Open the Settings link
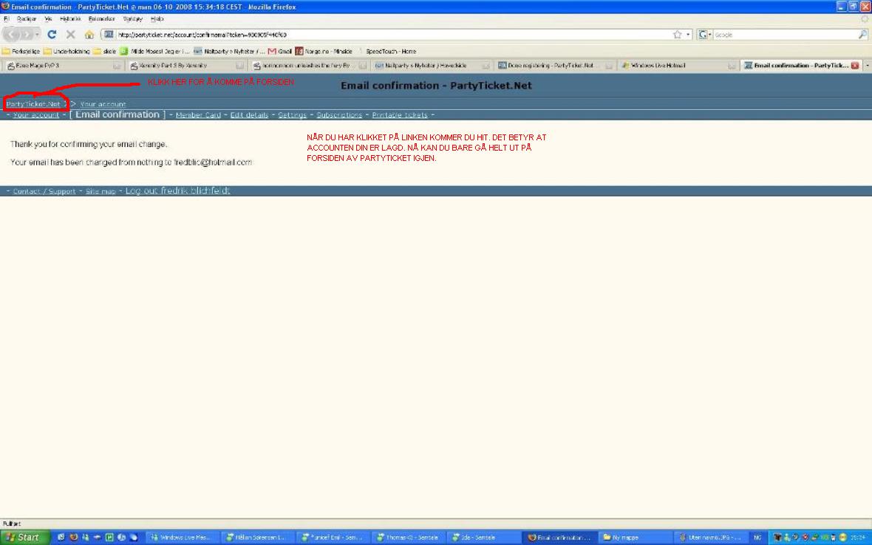The width and height of the screenshot is (872, 545). pos(292,115)
